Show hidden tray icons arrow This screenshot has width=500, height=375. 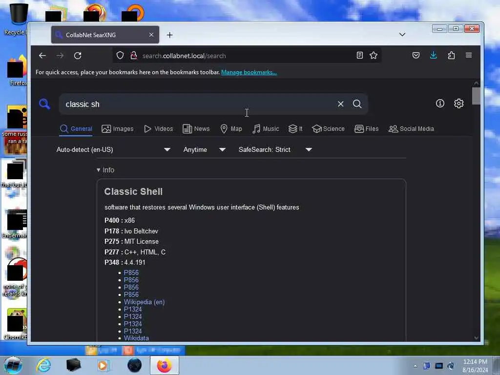coord(415,366)
